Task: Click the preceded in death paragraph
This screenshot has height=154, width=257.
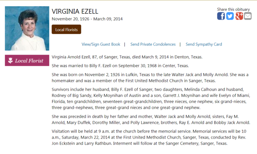Action: pyautogui.click(x=151, y=120)
